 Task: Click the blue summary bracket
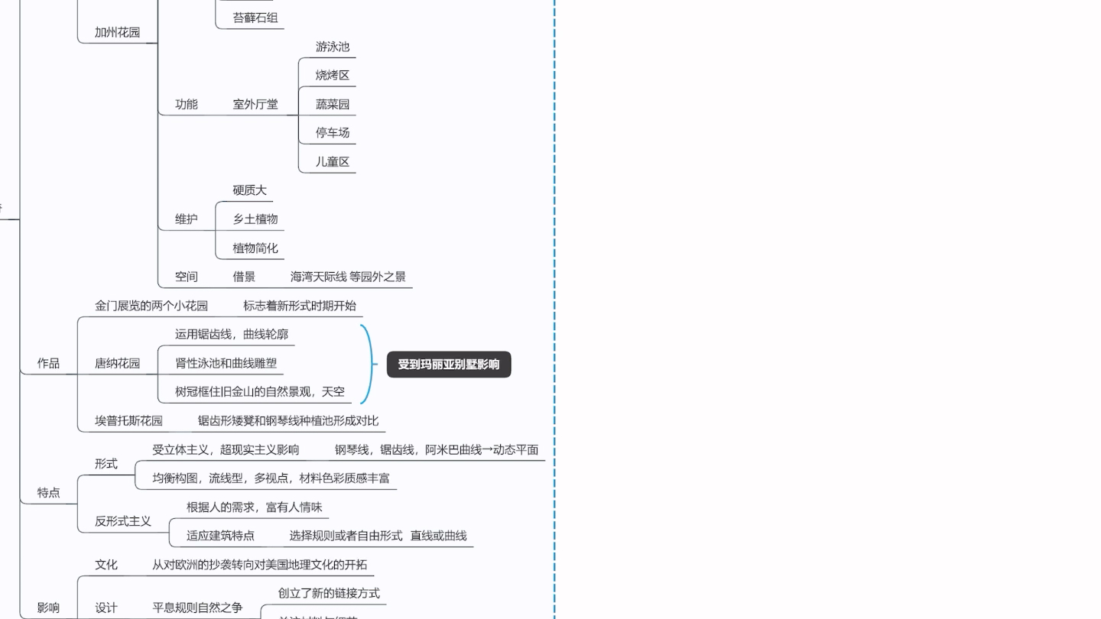[x=369, y=364]
